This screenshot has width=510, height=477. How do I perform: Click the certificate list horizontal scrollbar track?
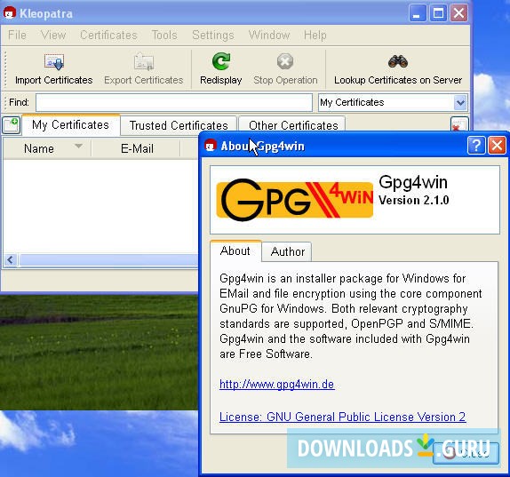108,259
